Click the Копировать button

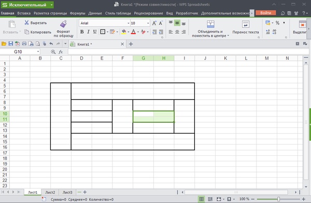(38, 32)
